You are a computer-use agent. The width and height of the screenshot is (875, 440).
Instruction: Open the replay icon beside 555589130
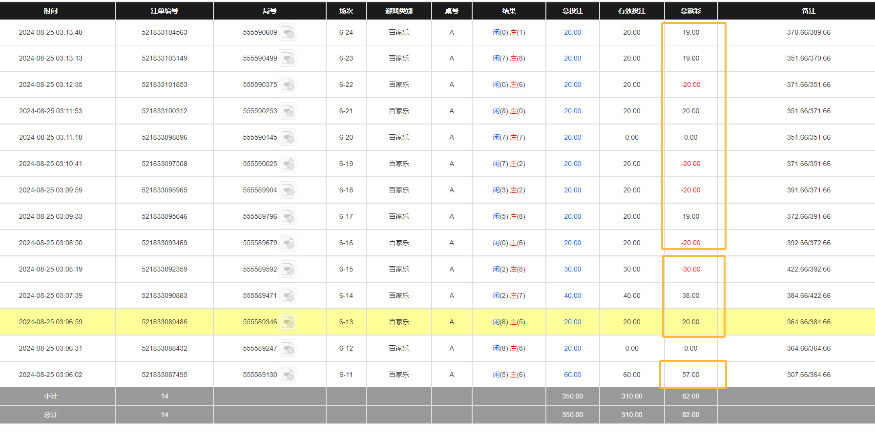(288, 375)
